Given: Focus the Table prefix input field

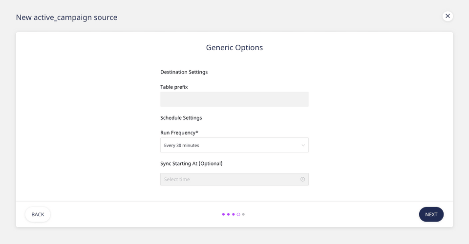Looking at the screenshot, I should pyautogui.click(x=234, y=99).
